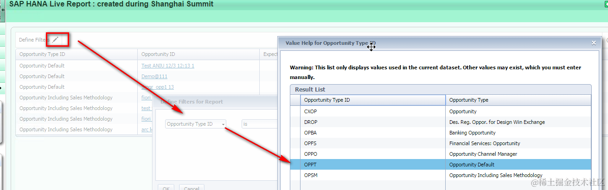608x190 pixels.
Task: Click report table Opportunity Type ID header
Action: (77, 54)
